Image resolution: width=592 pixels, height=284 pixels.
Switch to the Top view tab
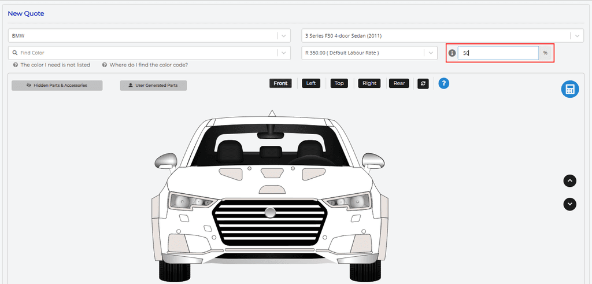[x=339, y=83]
